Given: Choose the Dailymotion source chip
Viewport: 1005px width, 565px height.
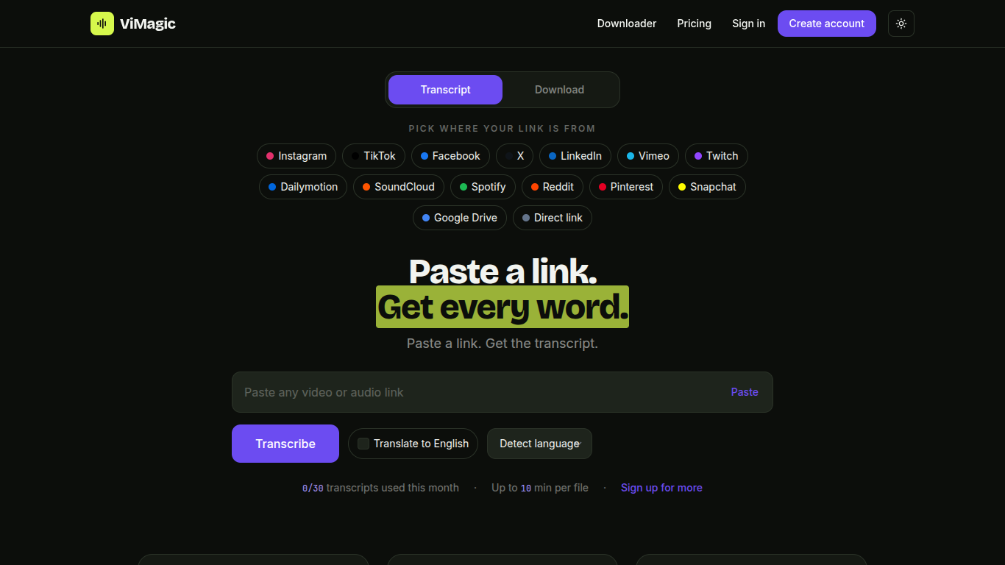Looking at the screenshot, I should coord(303,187).
